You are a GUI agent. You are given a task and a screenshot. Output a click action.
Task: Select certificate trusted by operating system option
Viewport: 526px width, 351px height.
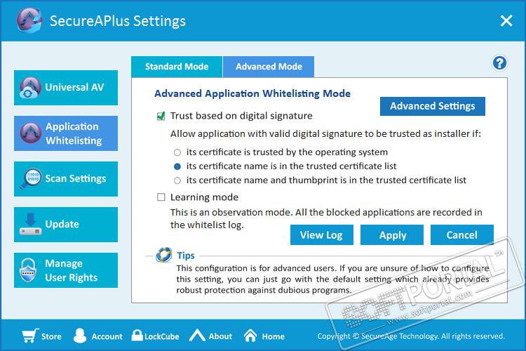(x=177, y=152)
